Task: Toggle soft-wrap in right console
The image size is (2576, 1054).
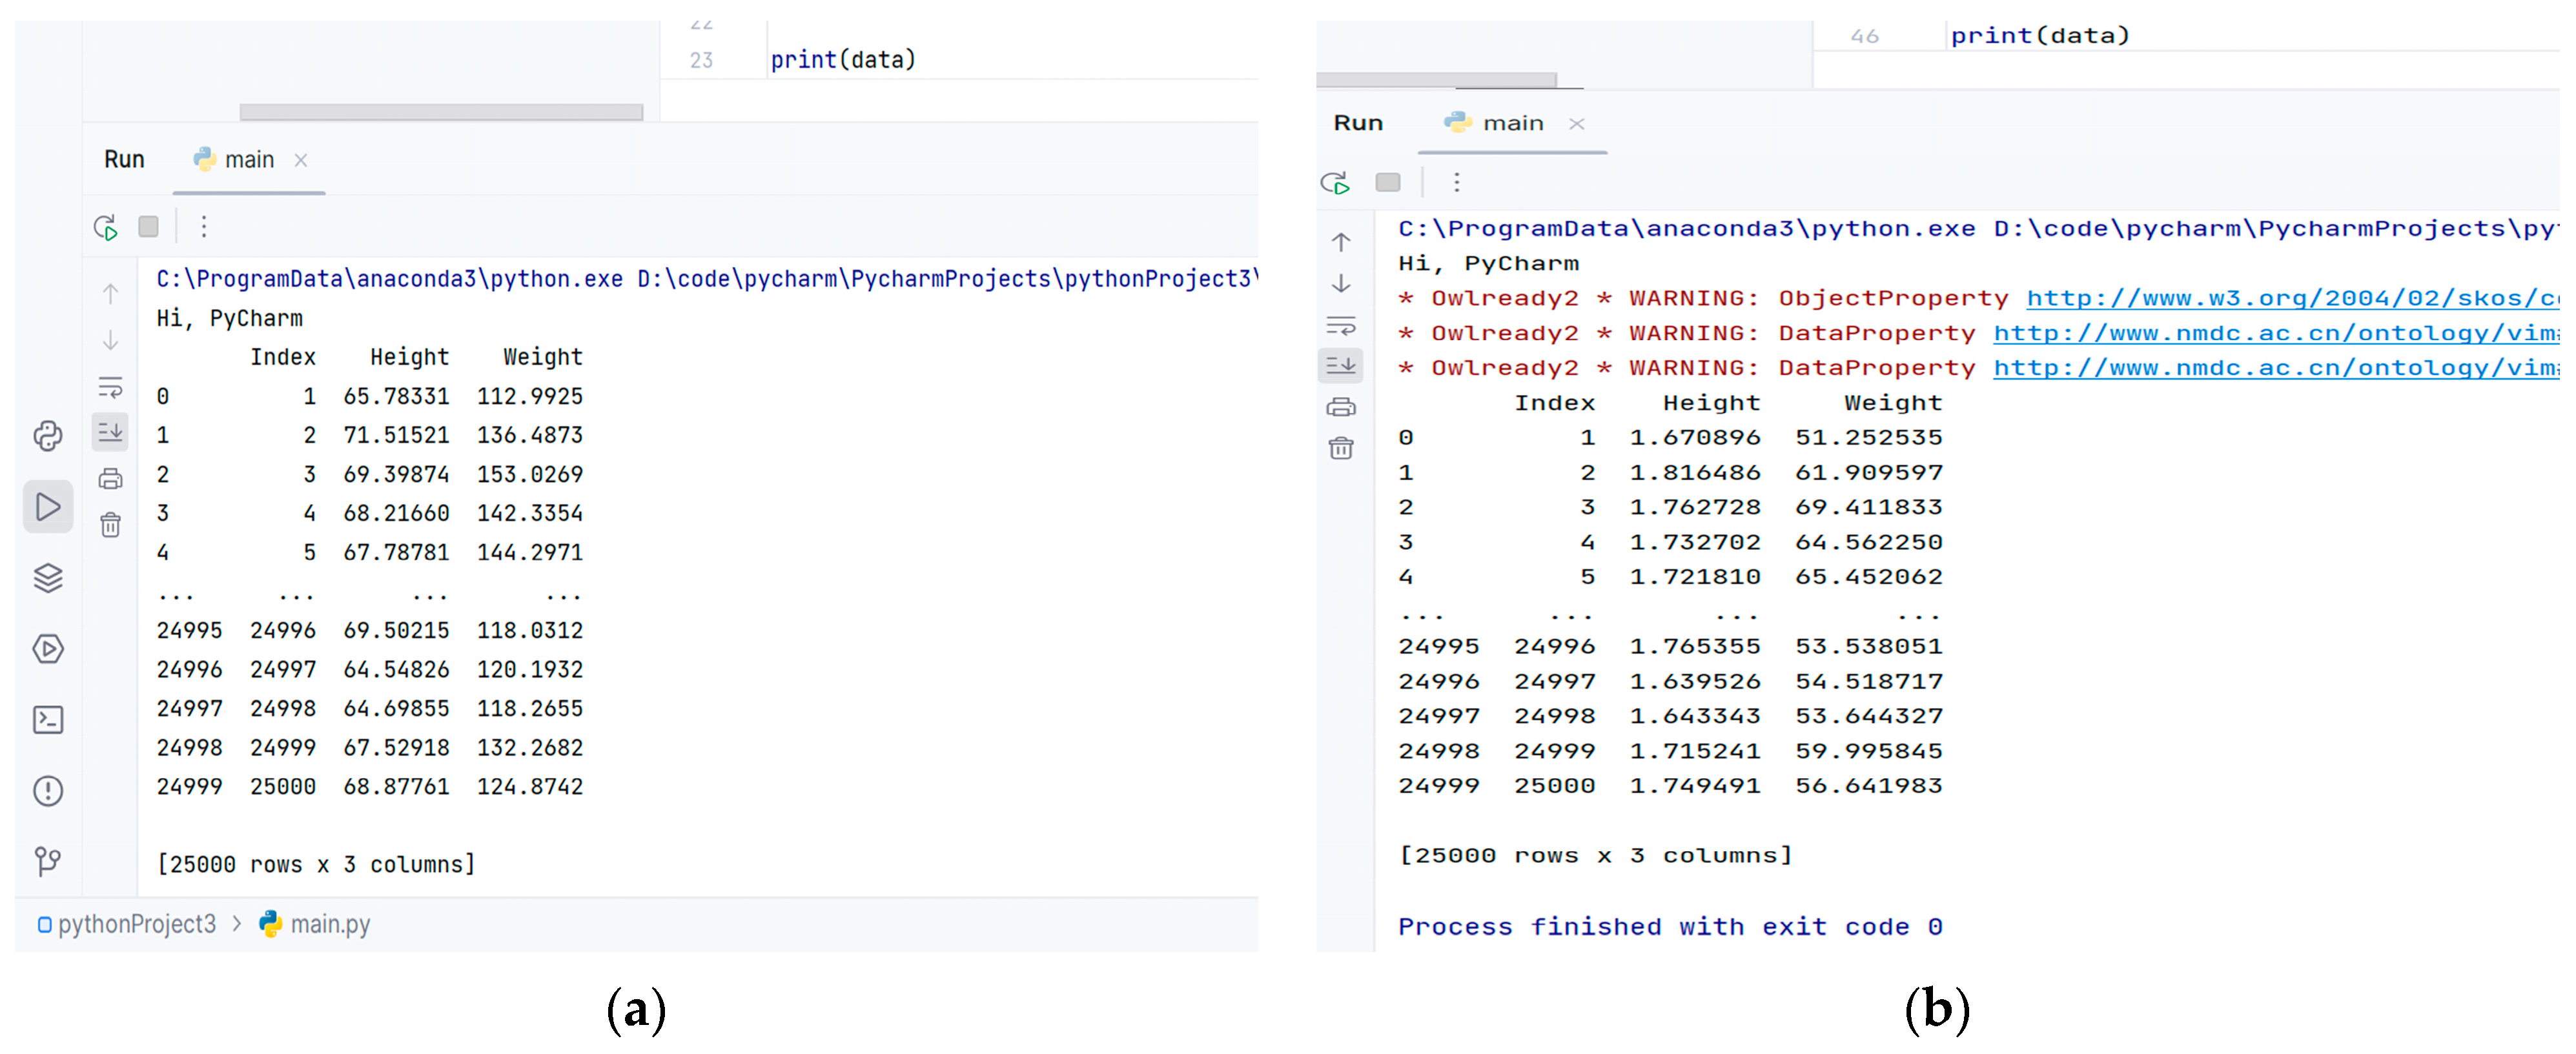Action: (x=1342, y=326)
